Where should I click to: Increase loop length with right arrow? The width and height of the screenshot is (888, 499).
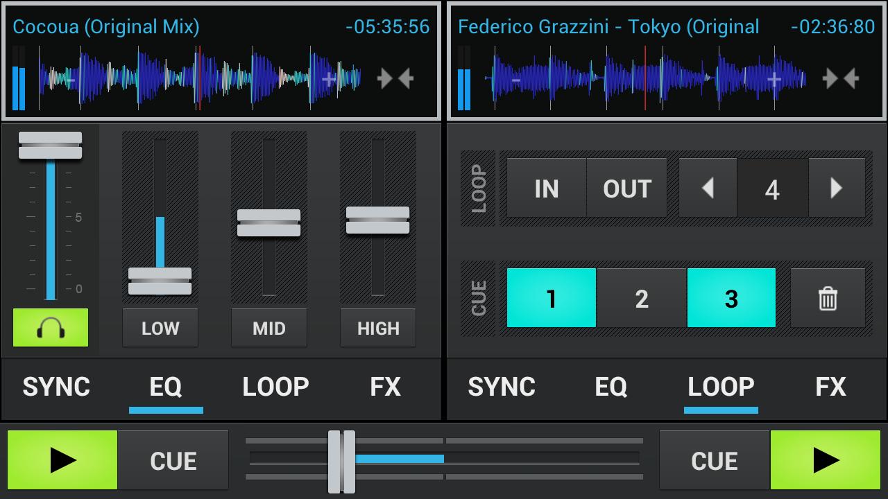(x=837, y=189)
